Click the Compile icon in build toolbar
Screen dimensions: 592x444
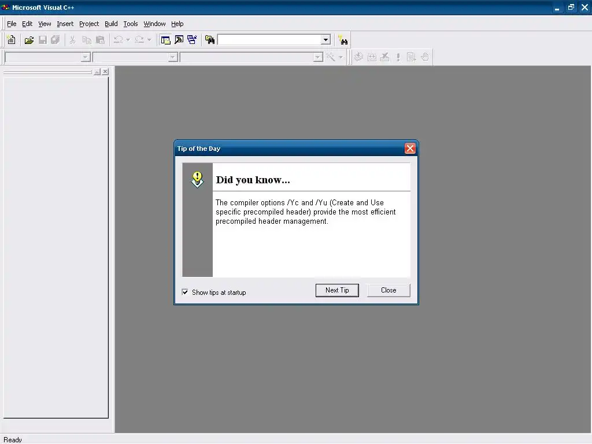(358, 57)
